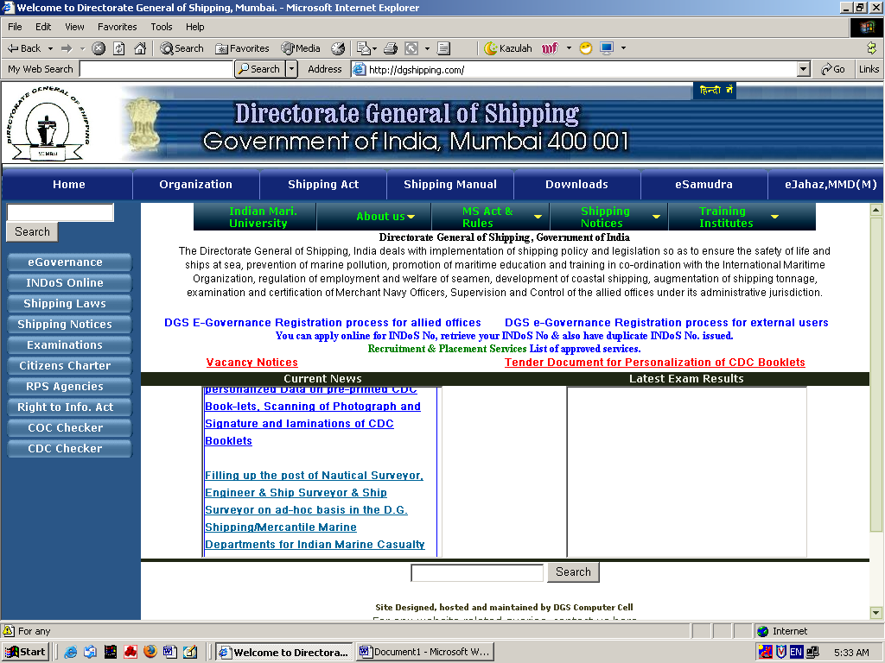This screenshot has height=663, width=885.
Task: Open the Right to Info. Act sidebar button
Action: 69,407
